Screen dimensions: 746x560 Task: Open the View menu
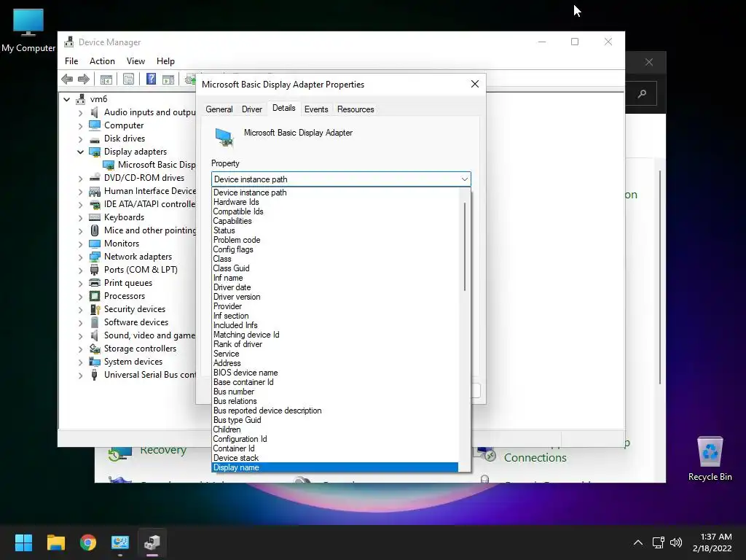[x=136, y=61]
